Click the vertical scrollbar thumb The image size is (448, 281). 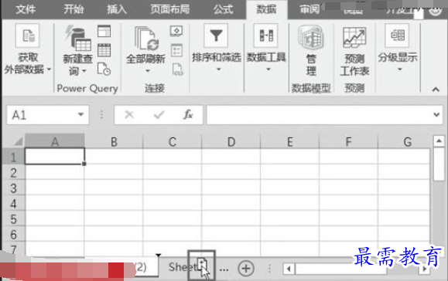tap(439, 164)
